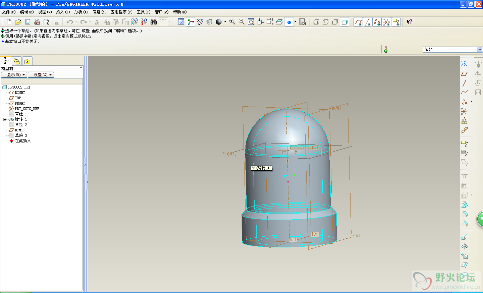483x293 pixels.
Task: Toggle datum planes display on/off
Action: click(x=358, y=22)
